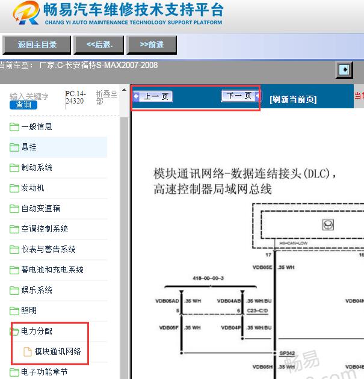
Task: Click the PC.14-24320 text
Action: click(75, 97)
